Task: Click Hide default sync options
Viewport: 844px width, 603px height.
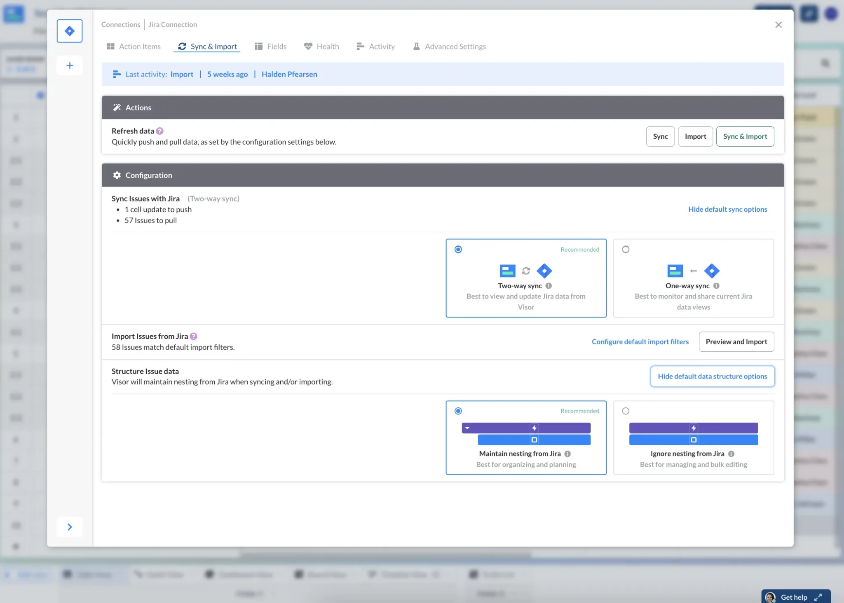Action: point(727,209)
